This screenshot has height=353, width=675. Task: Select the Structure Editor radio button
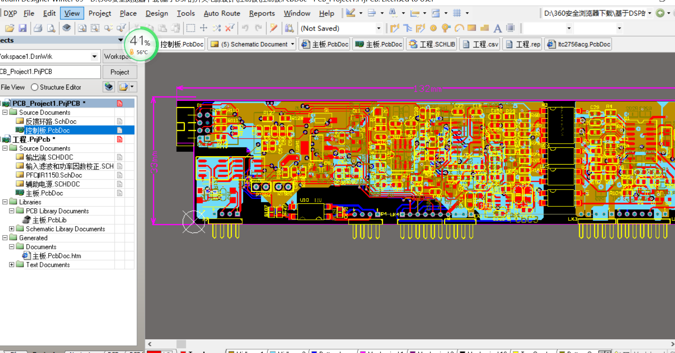[35, 87]
